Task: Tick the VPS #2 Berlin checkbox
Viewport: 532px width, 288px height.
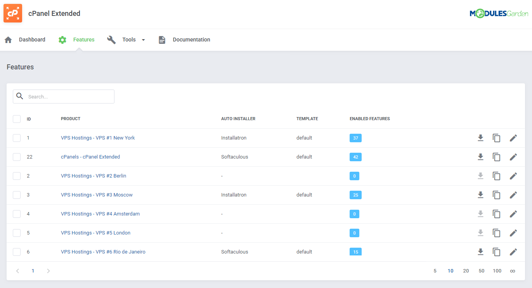Action: tap(17, 176)
